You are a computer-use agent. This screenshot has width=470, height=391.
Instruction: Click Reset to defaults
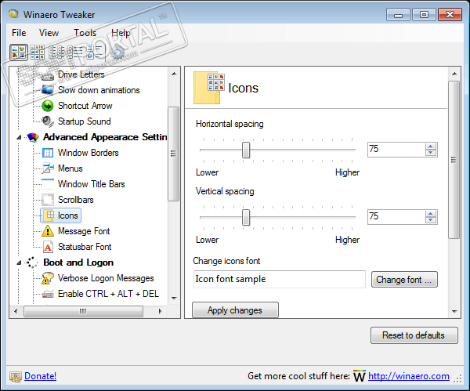pos(414,335)
